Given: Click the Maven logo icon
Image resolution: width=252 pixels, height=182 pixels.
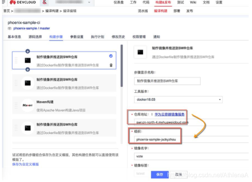Looking at the screenshot, I should click(x=28, y=105).
